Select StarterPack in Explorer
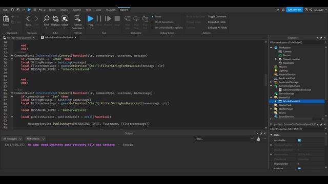Image resolution: width=328 pixels, height=184 pixels. pos(285,105)
